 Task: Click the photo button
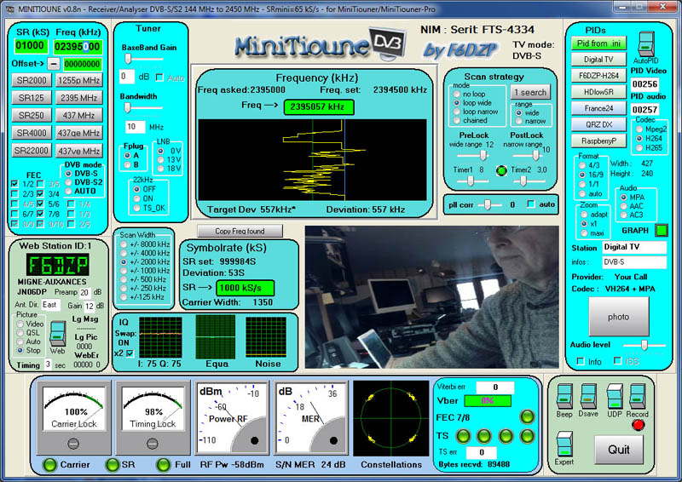pyautogui.click(x=618, y=317)
